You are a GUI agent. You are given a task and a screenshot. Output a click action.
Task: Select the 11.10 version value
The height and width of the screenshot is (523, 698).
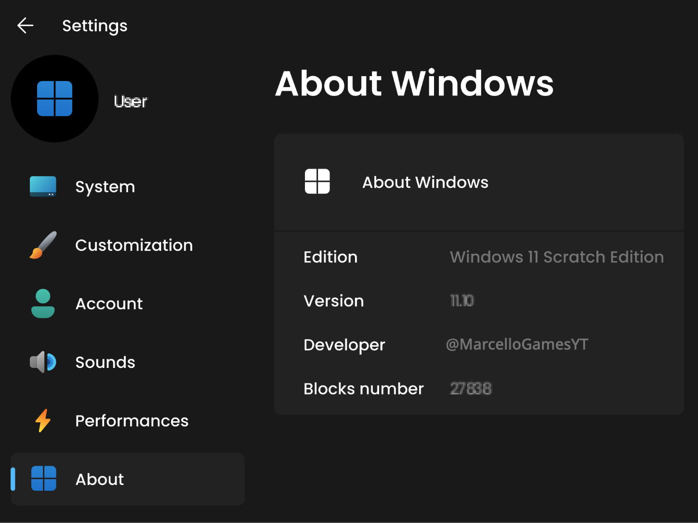462,301
